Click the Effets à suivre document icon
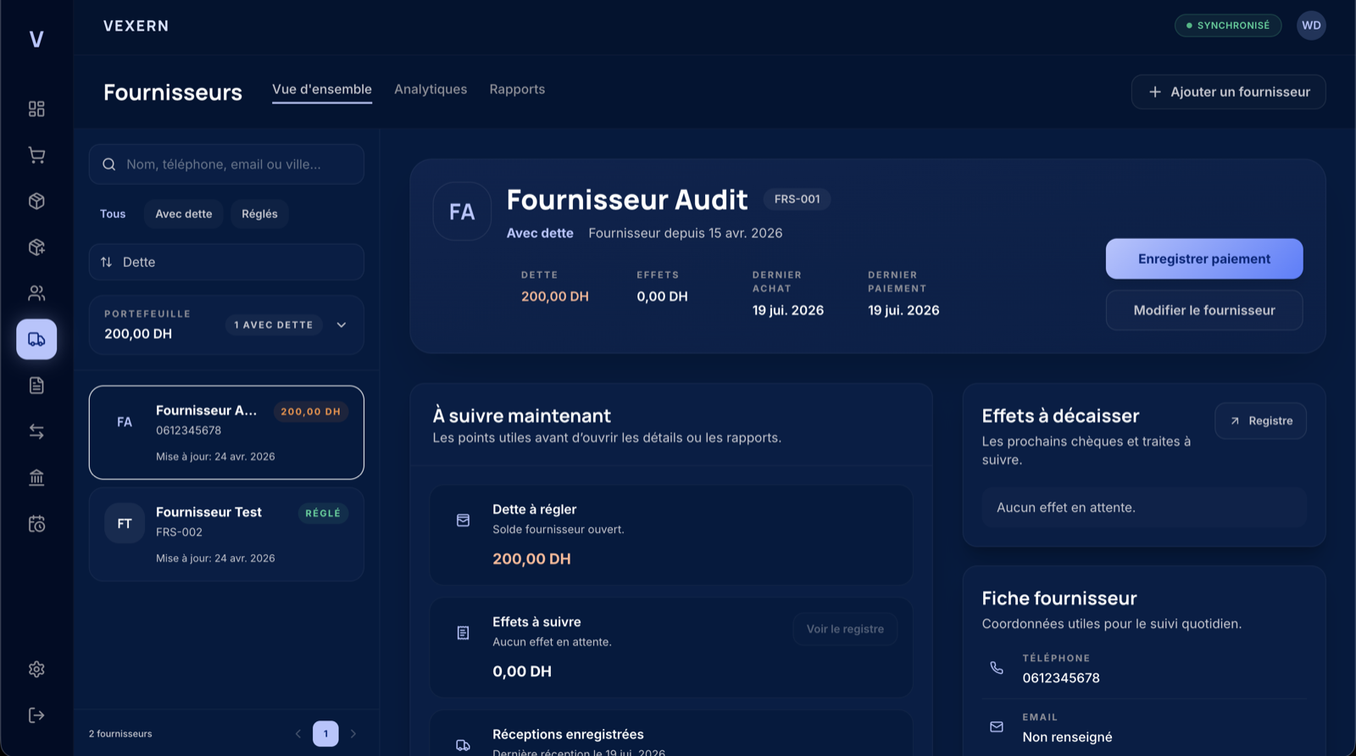Viewport: 1356px width, 756px height. [463, 633]
